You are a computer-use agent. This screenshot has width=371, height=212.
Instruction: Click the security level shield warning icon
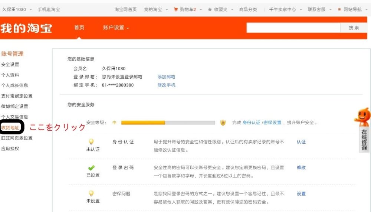coord(223,123)
